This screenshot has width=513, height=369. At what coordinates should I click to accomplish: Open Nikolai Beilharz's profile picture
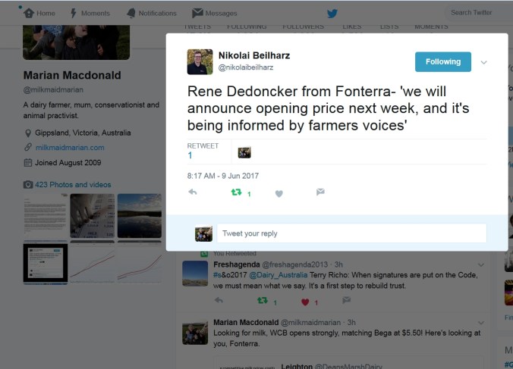pos(200,61)
